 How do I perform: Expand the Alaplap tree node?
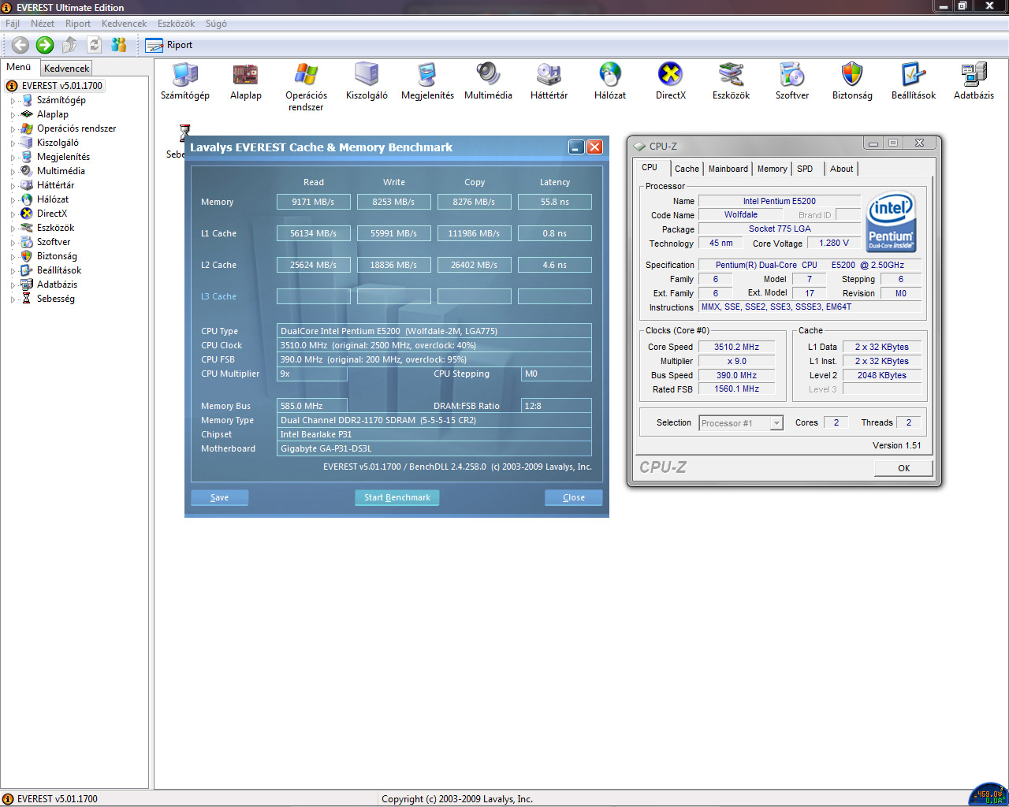[13, 115]
